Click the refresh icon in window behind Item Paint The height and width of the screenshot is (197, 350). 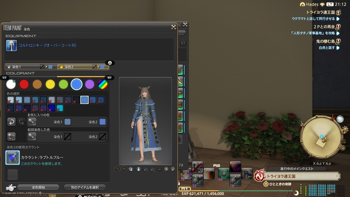click(183, 43)
